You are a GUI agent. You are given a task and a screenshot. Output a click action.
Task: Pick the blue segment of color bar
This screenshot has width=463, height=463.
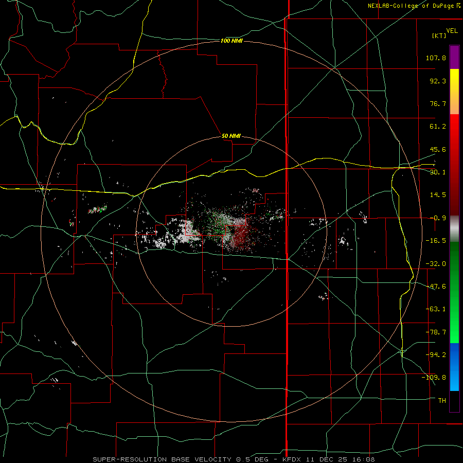coord(454,367)
